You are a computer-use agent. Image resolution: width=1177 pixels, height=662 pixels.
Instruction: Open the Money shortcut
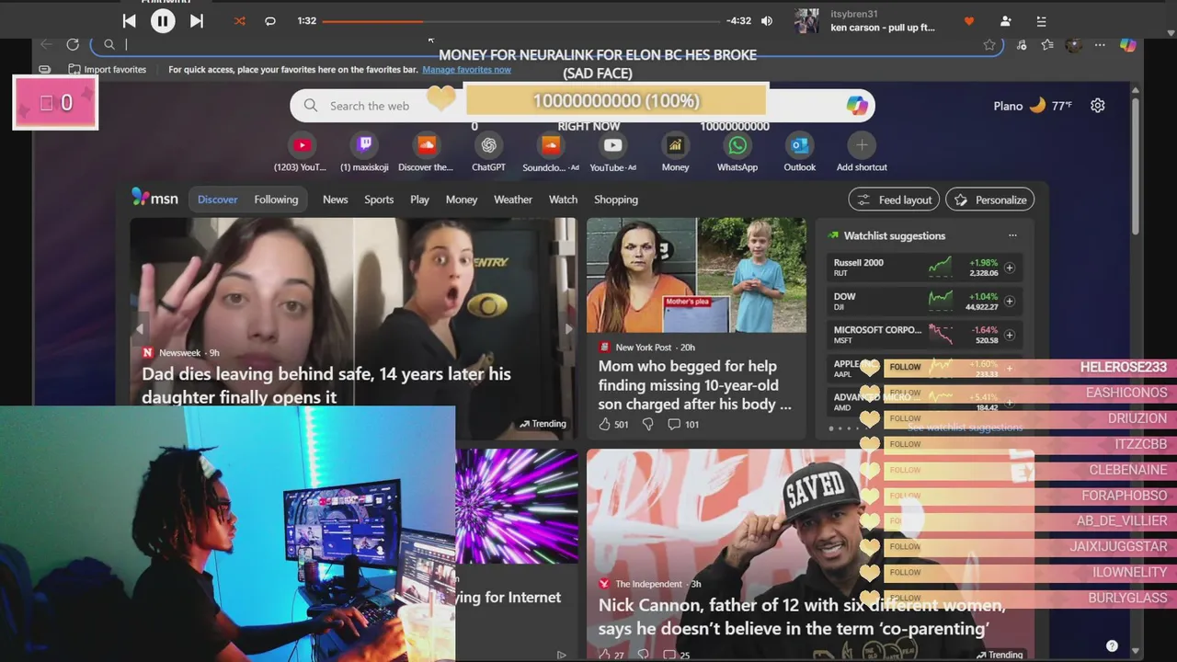675,154
